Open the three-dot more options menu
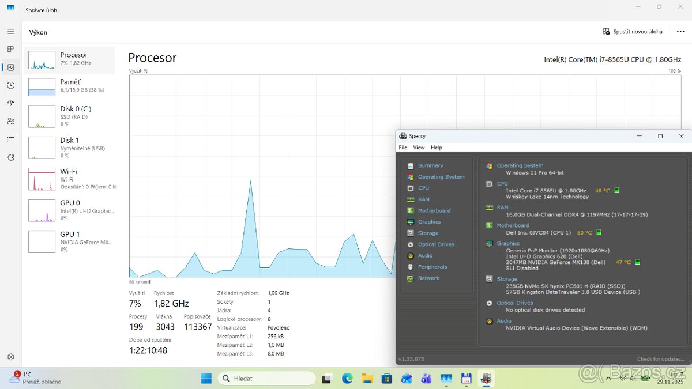The image size is (692, 389). click(680, 32)
